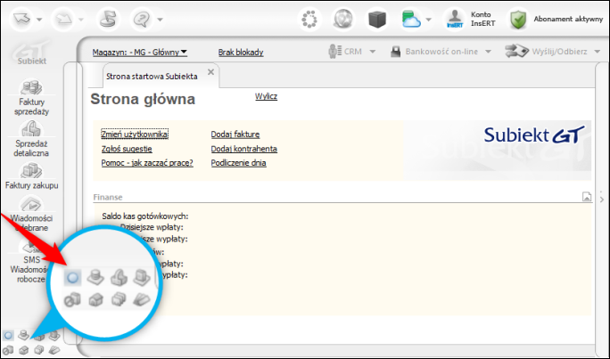Expand dropdown arrow next to forward button
610x359 pixels.
(81, 19)
